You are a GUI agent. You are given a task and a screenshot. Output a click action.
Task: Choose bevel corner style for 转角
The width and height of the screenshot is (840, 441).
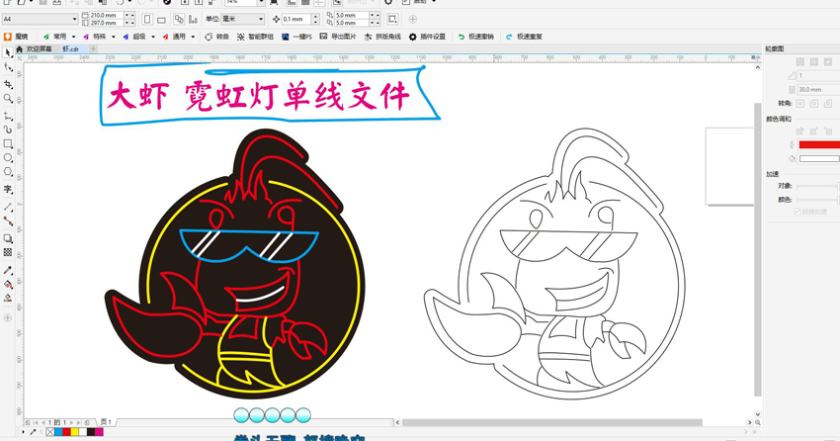click(828, 104)
